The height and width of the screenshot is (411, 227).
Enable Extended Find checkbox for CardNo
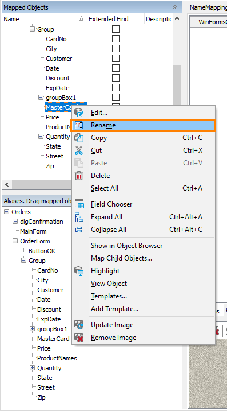click(x=116, y=39)
